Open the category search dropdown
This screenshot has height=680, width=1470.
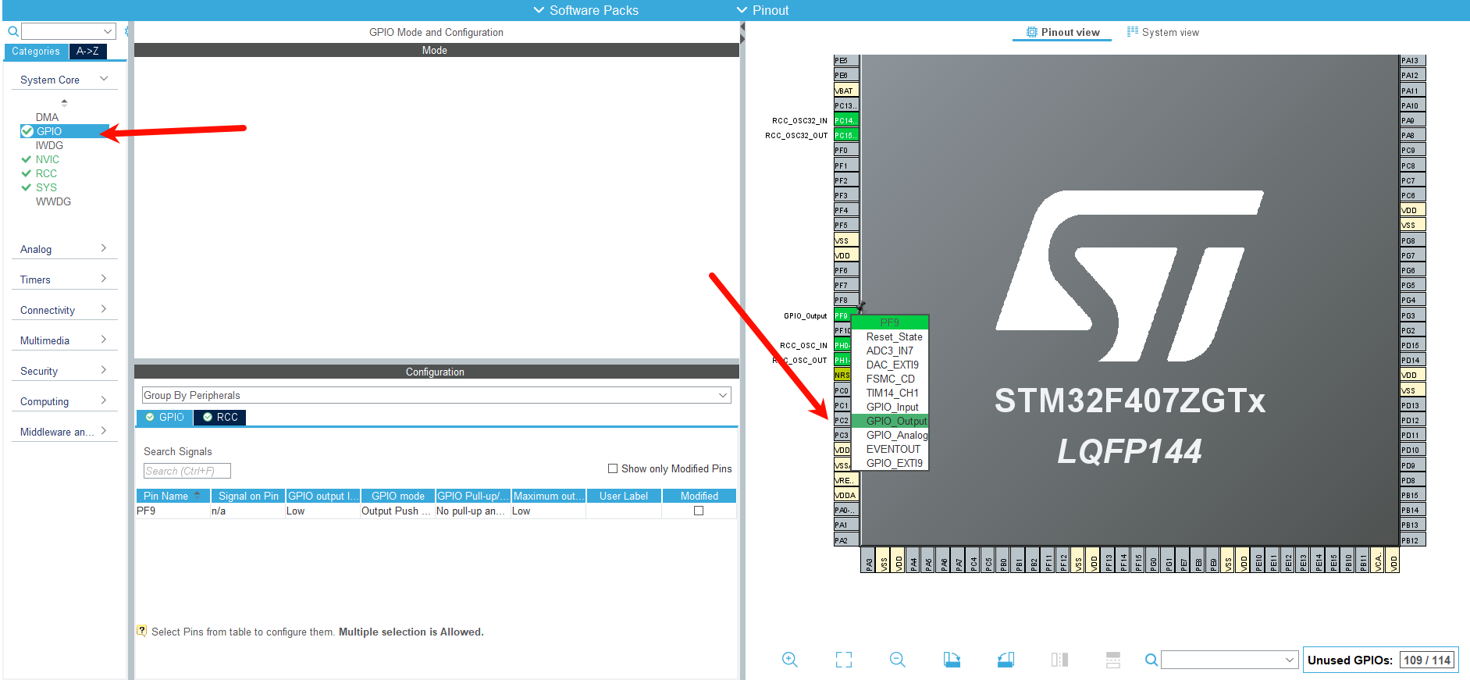(108, 31)
